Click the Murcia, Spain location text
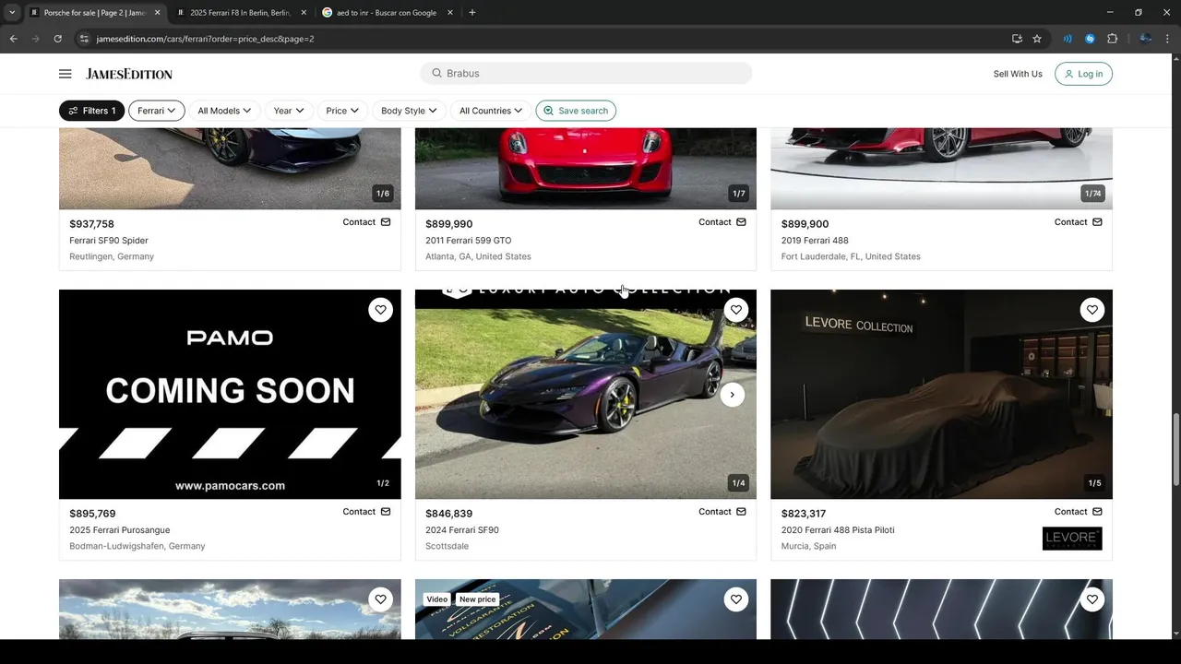This screenshot has height=664, width=1181. [809, 546]
